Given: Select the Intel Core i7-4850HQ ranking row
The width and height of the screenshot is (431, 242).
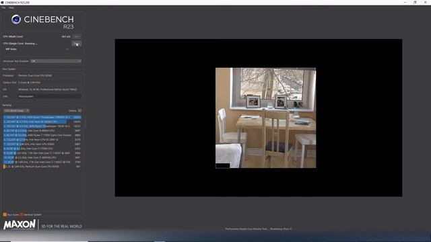Looking at the screenshot, I should (42, 157).
